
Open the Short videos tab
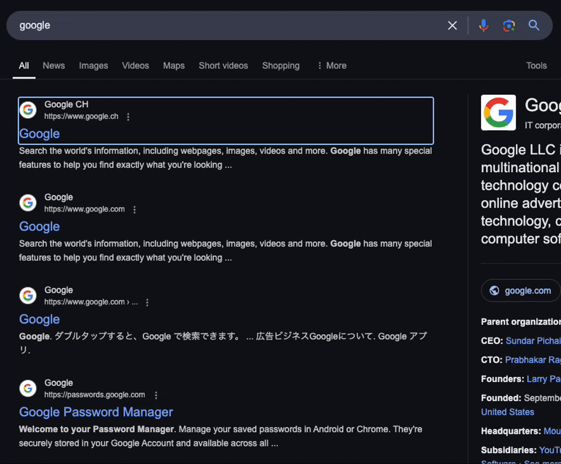click(223, 66)
